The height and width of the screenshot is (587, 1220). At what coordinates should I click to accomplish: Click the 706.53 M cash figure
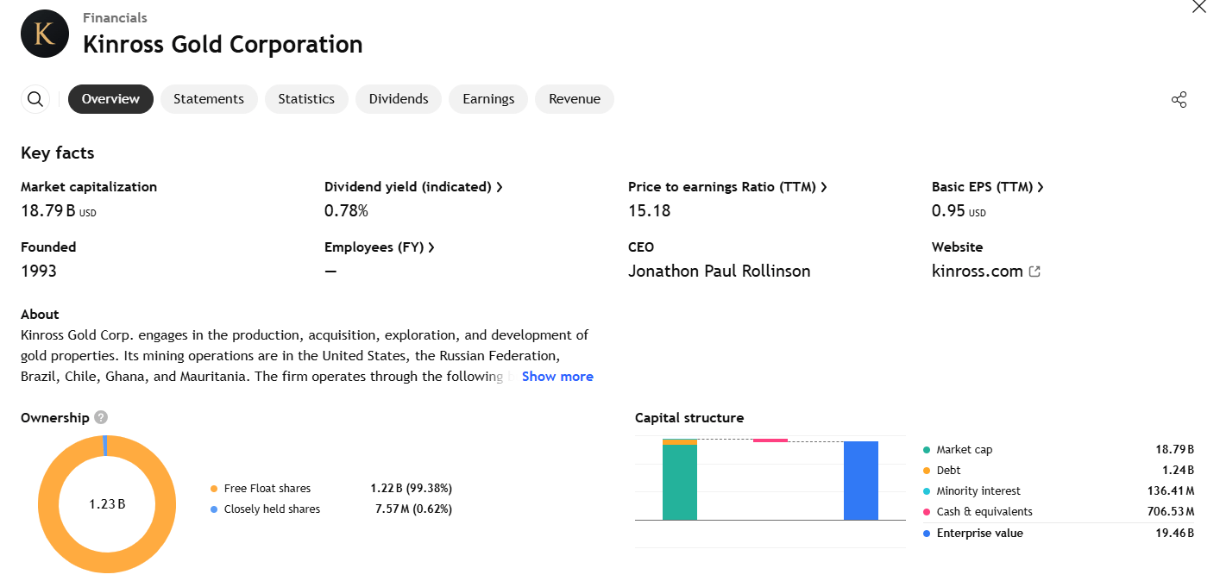pyautogui.click(x=1169, y=512)
